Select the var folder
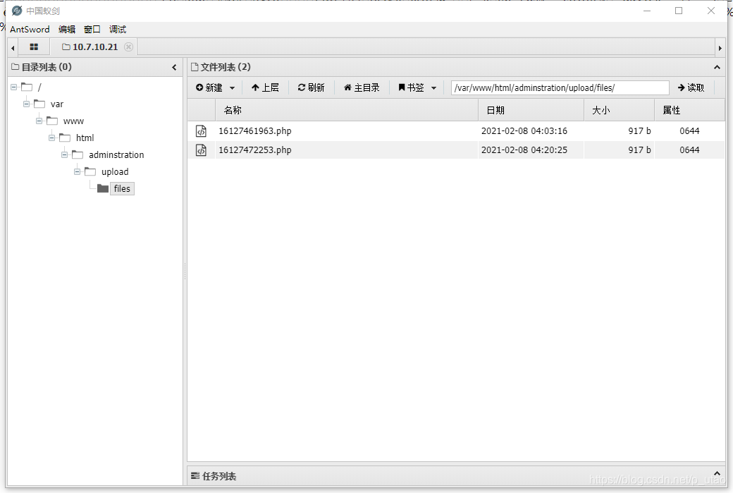Screen dimensions: 733x493 click(57, 104)
